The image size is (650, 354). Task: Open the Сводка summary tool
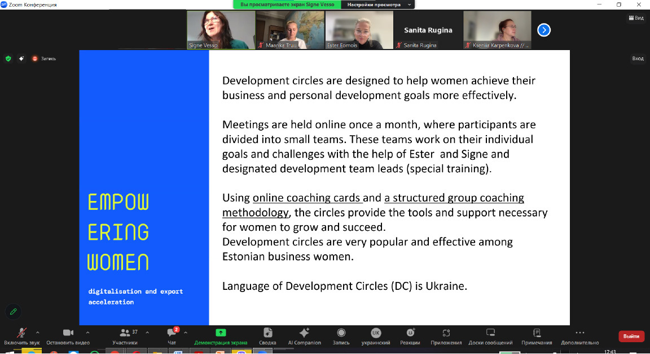point(267,337)
